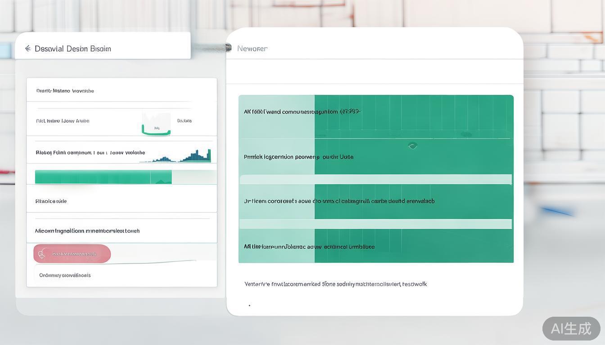Select the first list row in the left panel
The width and height of the screenshot is (605, 345).
coord(65,91)
